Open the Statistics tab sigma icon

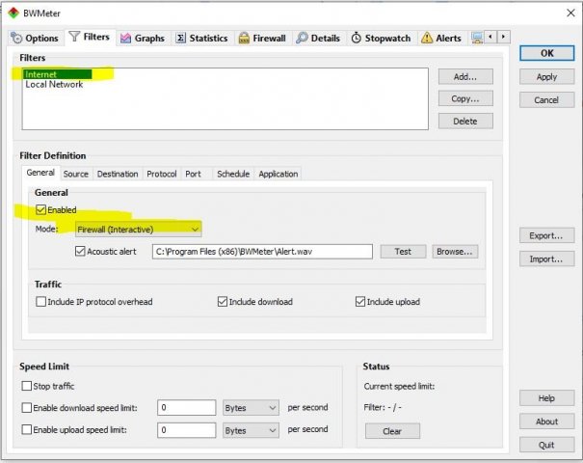[x=180, y=39]
